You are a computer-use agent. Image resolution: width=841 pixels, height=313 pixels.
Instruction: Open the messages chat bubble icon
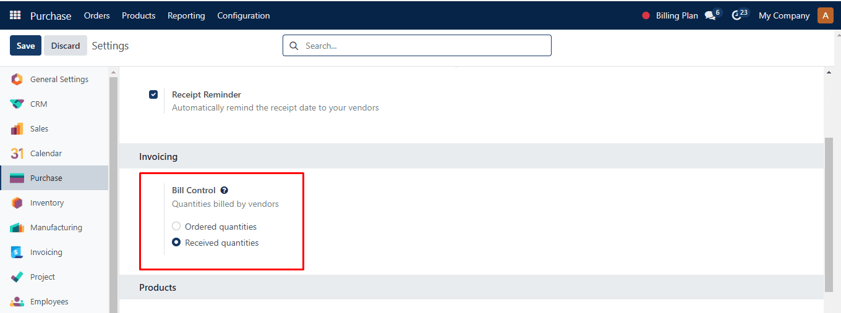click(x=710, y=16)
